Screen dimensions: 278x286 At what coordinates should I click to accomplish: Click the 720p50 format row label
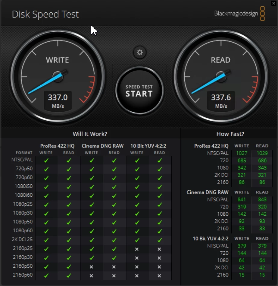tap(24, 168)
